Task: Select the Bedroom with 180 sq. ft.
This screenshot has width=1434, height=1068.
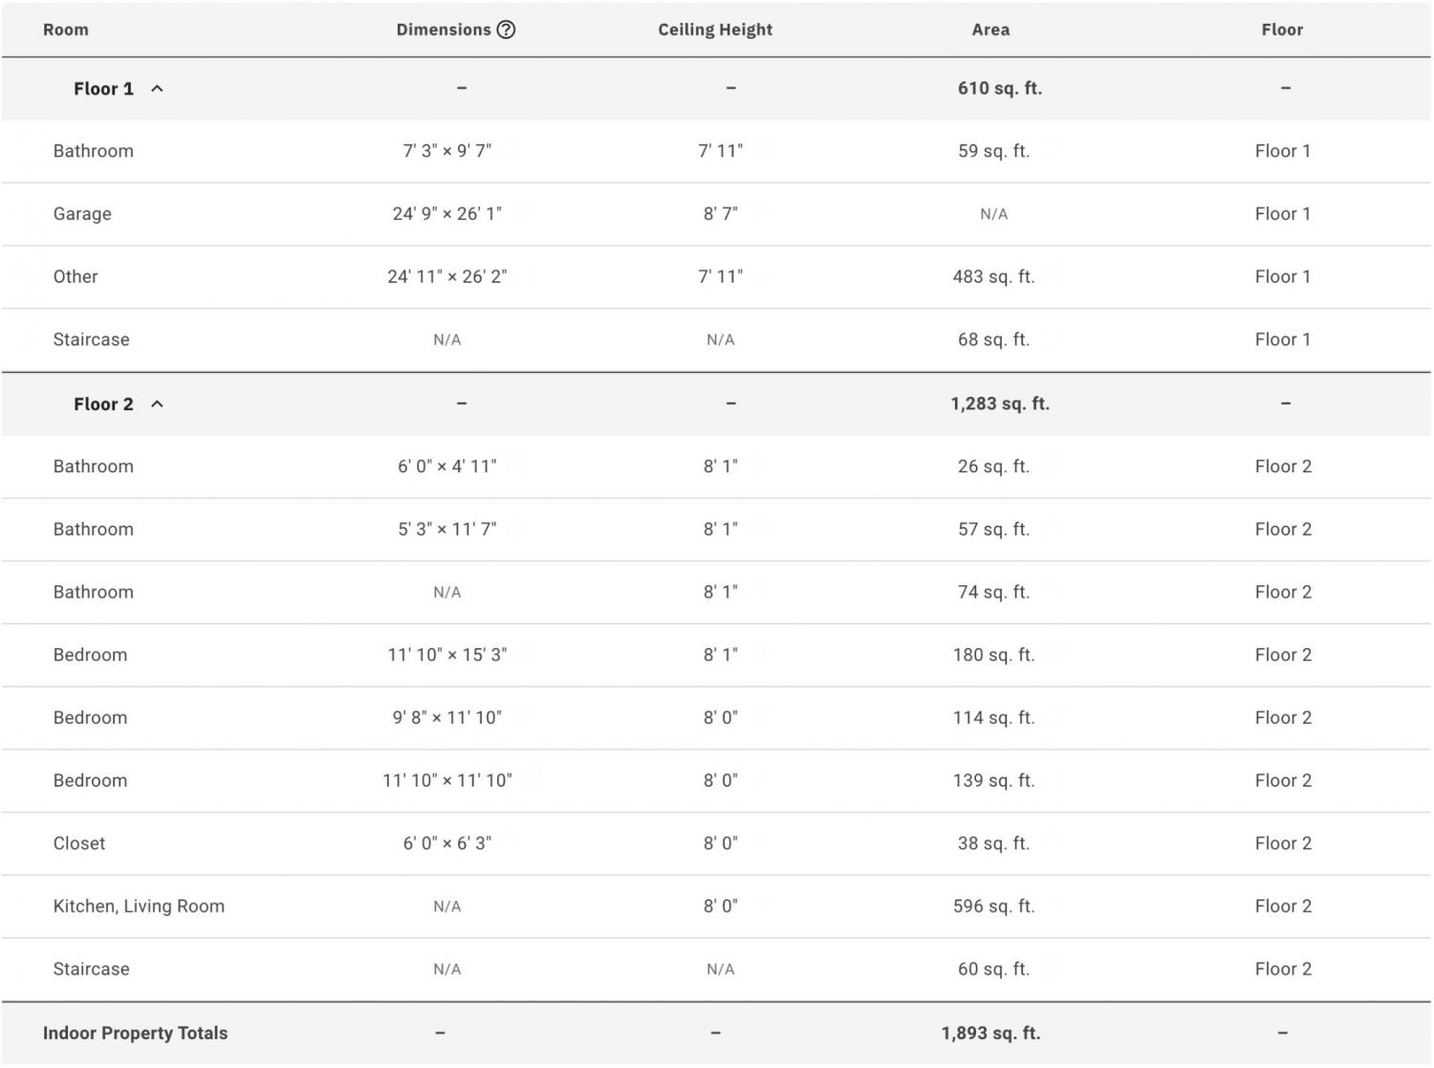Action: [x=716, y=655]
